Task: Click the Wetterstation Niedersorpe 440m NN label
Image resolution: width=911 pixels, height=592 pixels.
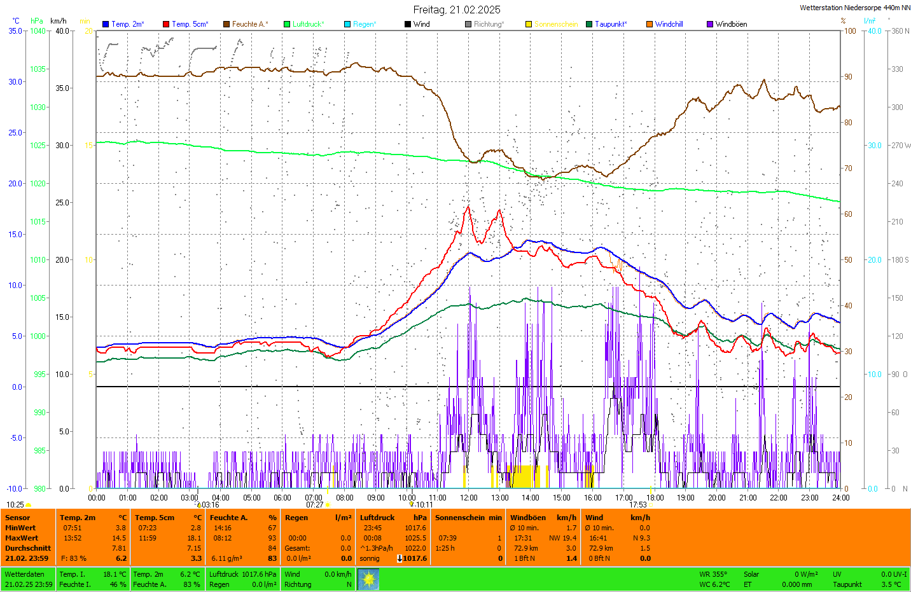Action: [x=854, y=8]
